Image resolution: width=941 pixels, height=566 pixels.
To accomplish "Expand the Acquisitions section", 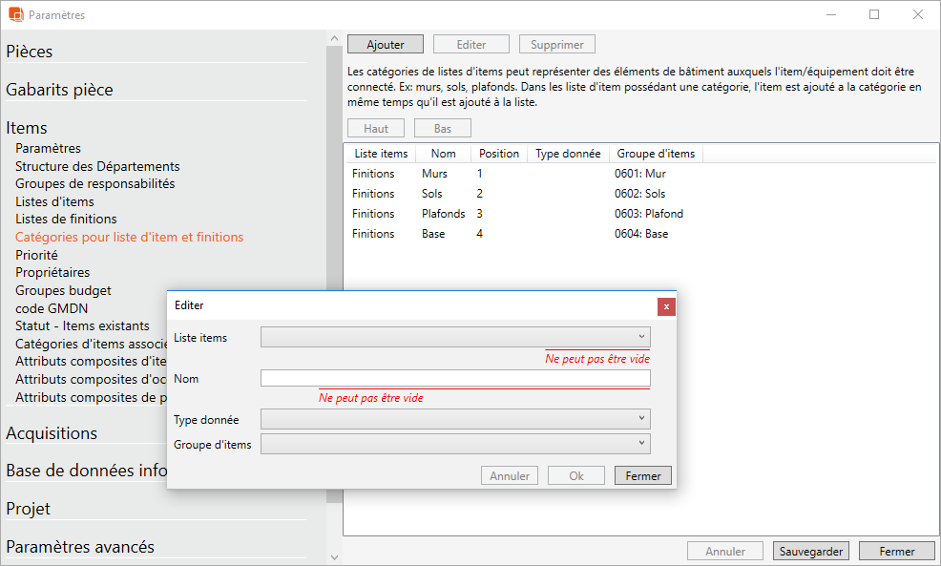I will tap(52, 433).
